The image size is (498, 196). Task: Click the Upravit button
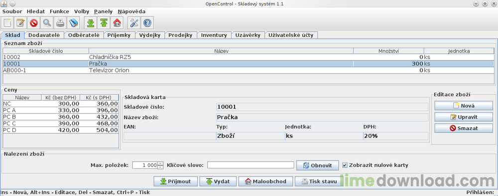(x=464, y=117)
